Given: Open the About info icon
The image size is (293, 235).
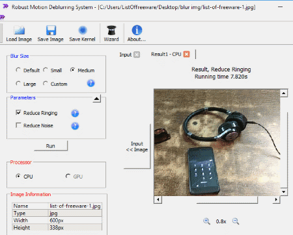Looking at the screenshot, I should pyautogui.click(x=137, y=30).
